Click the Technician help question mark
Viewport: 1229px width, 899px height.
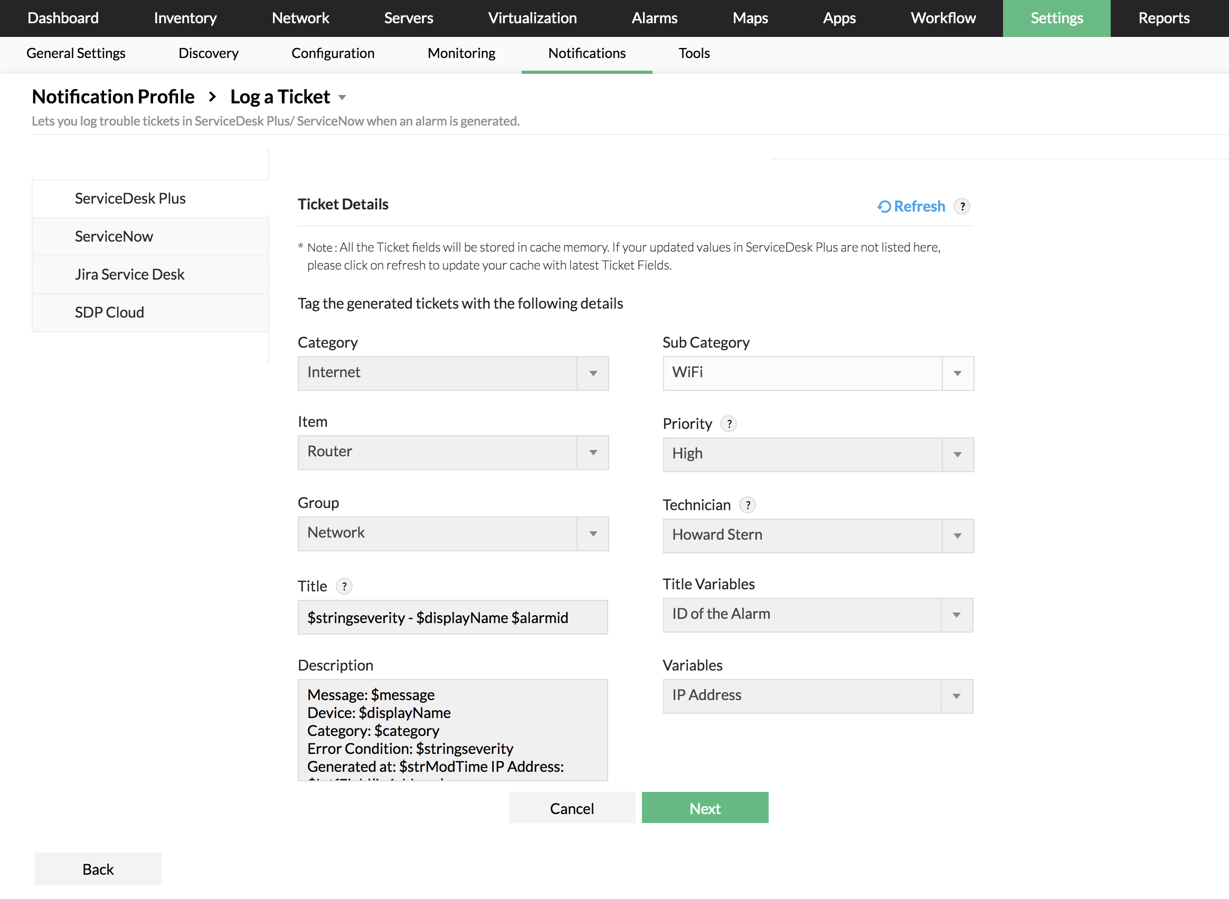tap(748, 505)
